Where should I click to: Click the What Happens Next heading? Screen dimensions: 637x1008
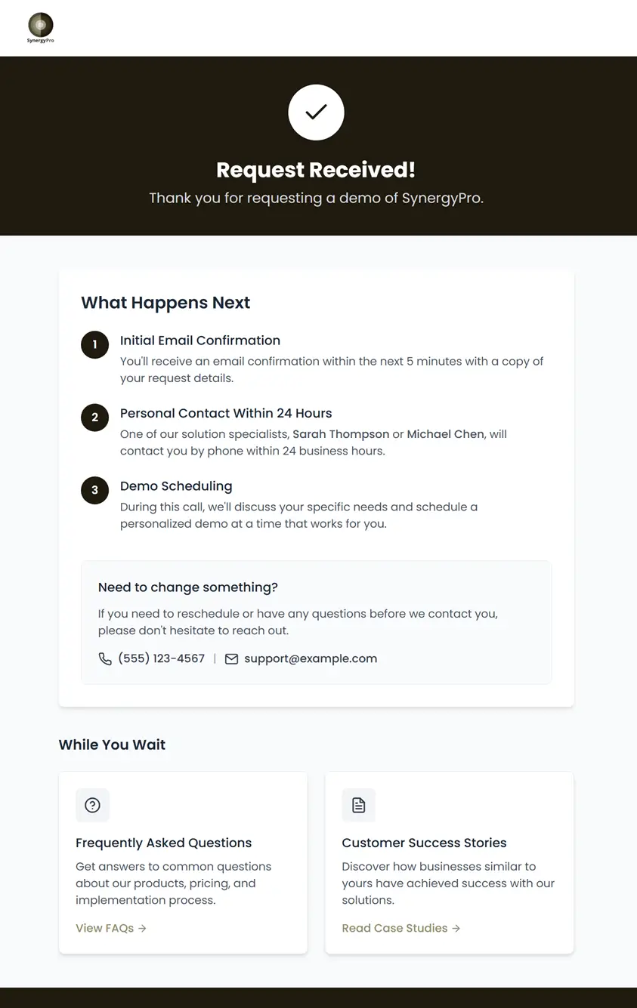[x=165, y=303]
